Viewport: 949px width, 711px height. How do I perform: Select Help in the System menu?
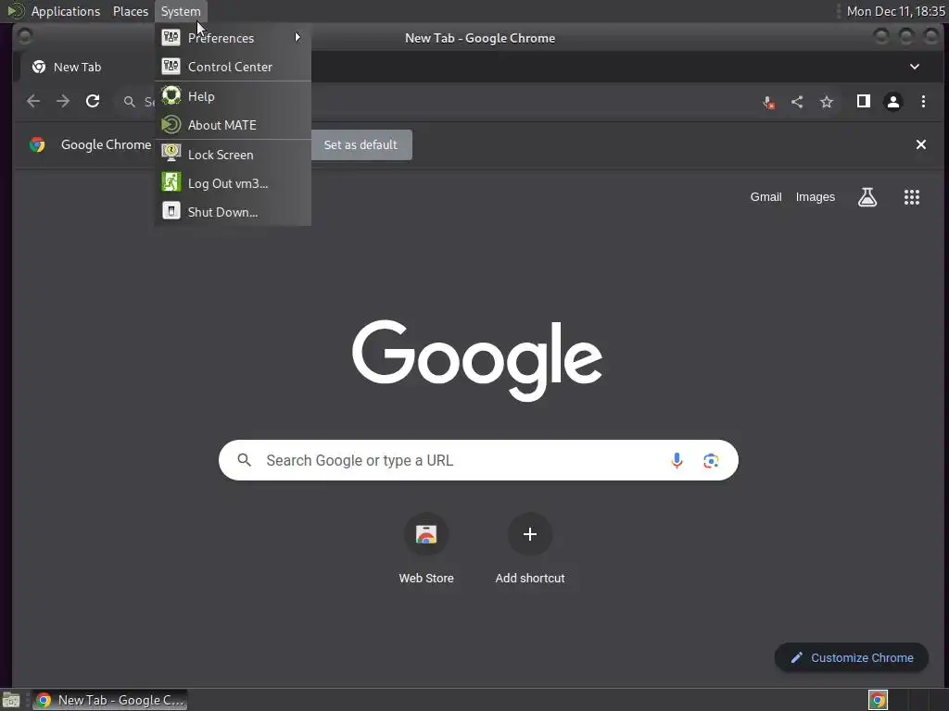point(233,96)
